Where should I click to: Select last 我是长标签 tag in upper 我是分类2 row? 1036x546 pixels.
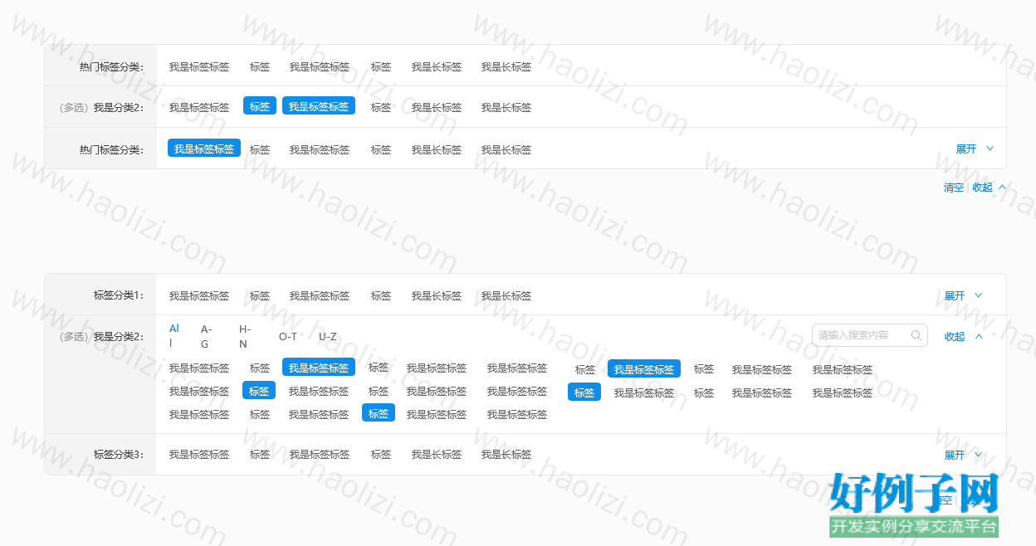click(x=506, y=107)
